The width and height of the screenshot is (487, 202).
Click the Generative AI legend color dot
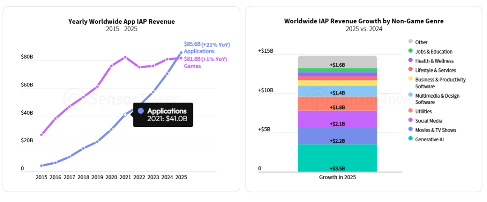click(410, 139)
